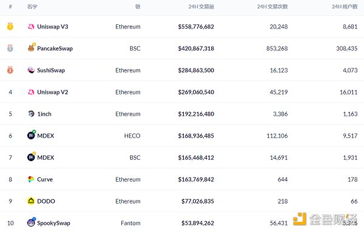The image size is (364, 232).
Task: Click the Uniswap V2 unicorn icon
Action: pos(31,92)
